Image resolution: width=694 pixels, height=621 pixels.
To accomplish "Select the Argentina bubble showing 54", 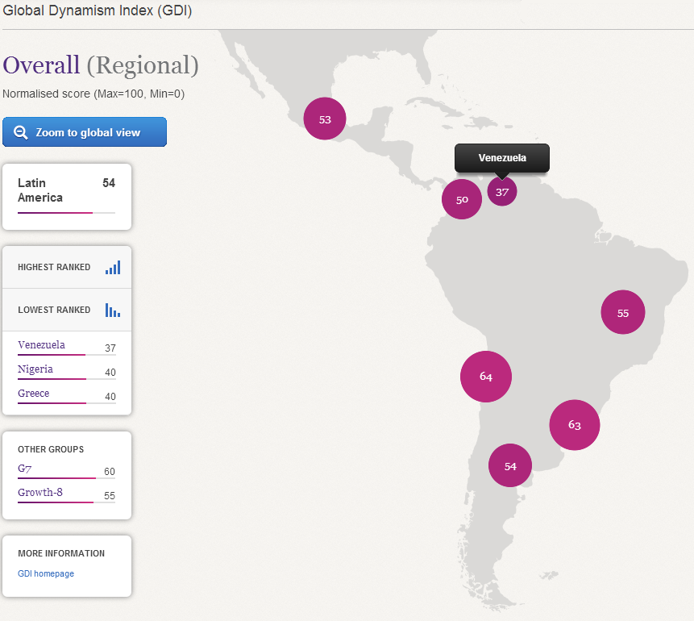I will pyautogui.click(x=510, y=465).
